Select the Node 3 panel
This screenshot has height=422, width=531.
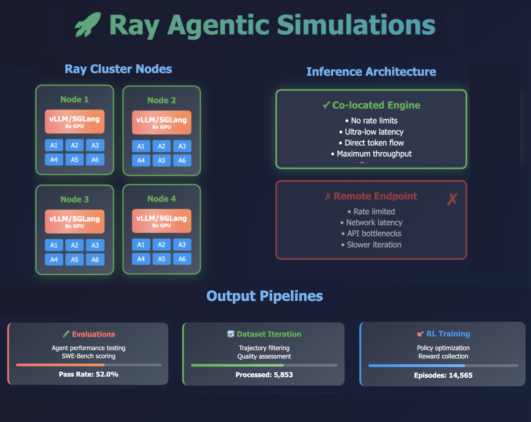[74, 199]
